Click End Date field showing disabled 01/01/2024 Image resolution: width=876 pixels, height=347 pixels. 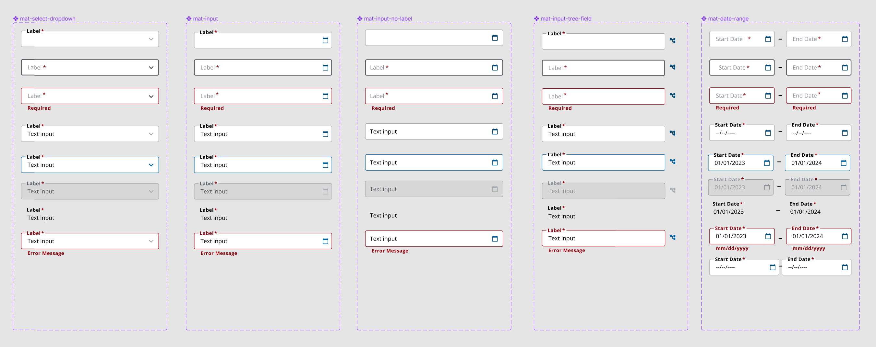[813, 187]
